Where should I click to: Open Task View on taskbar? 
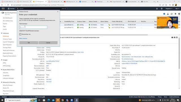click(x=39, y=100)
